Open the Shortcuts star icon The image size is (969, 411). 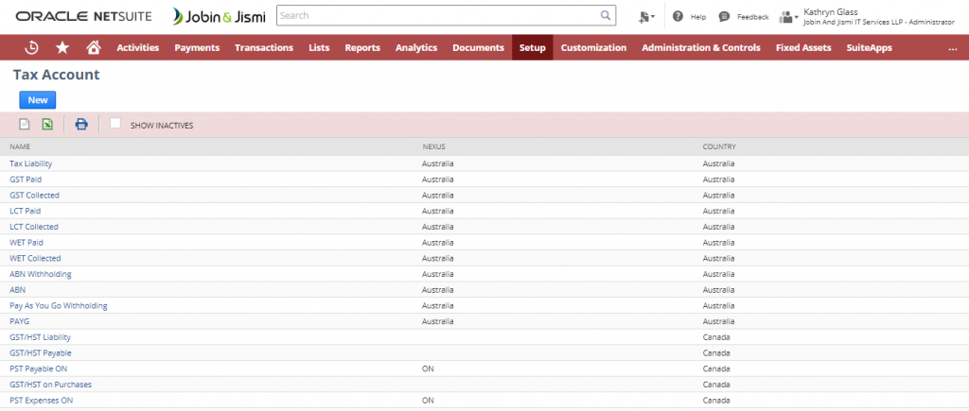62,47
